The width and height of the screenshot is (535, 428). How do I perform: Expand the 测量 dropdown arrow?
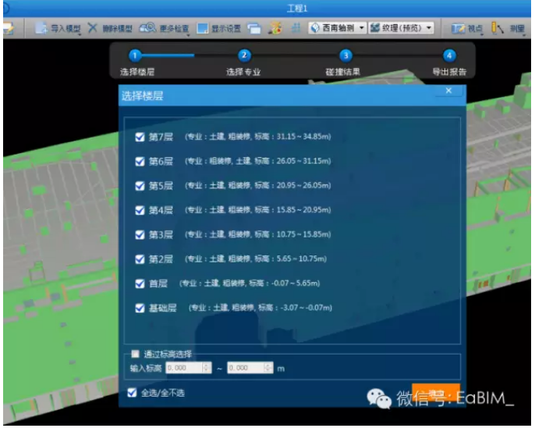523,34
